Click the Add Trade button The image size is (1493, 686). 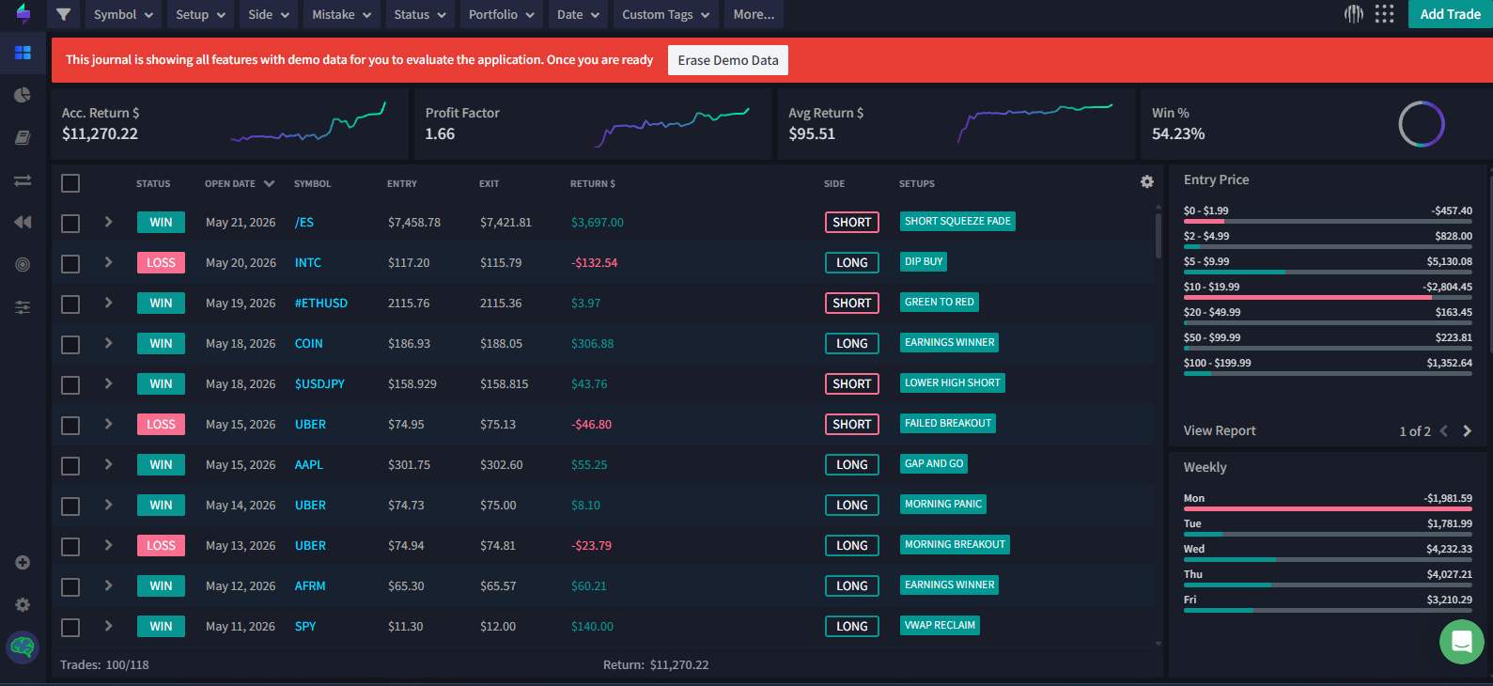[x=1450, y=14]
